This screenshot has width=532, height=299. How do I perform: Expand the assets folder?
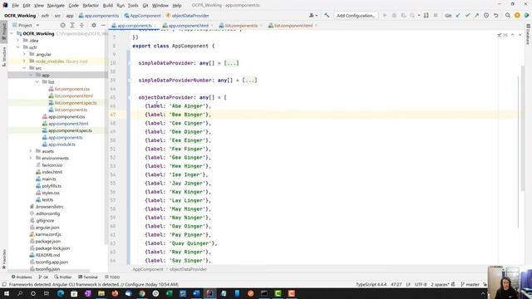(31, 151)
